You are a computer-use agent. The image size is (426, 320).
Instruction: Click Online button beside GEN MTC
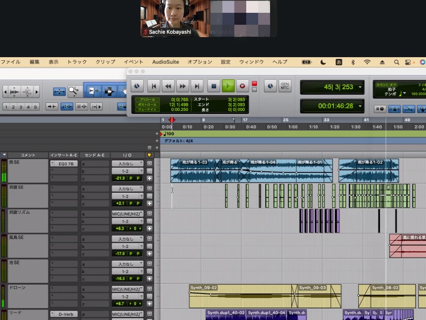coord(271,86)
